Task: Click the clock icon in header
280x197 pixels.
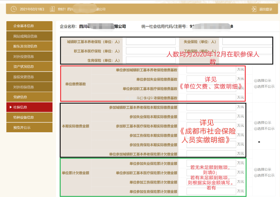Action: 13,9
